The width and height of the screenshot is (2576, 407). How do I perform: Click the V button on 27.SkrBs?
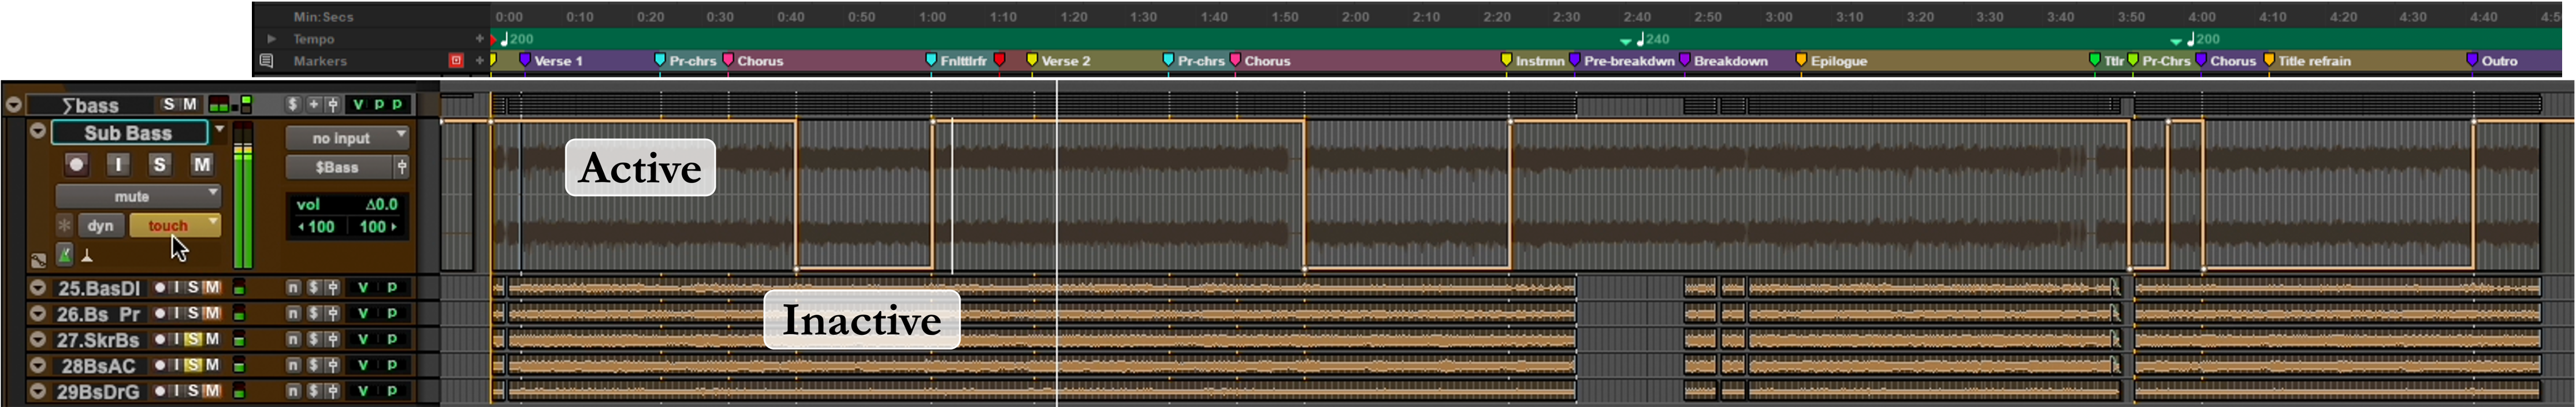(x=363, y=339)
